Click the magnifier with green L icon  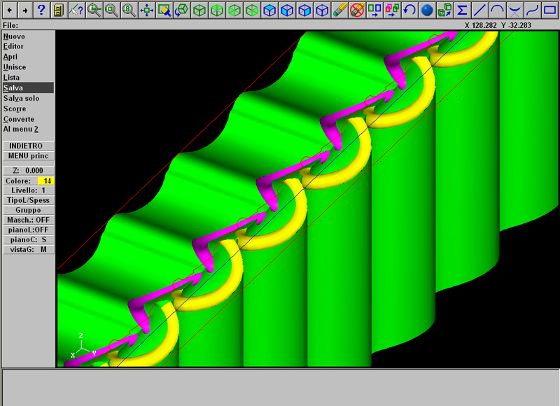pos(94,10)
